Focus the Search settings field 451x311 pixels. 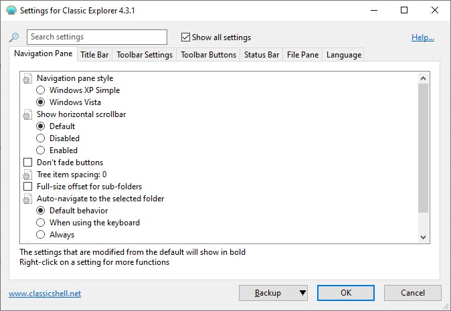[97, 37]
